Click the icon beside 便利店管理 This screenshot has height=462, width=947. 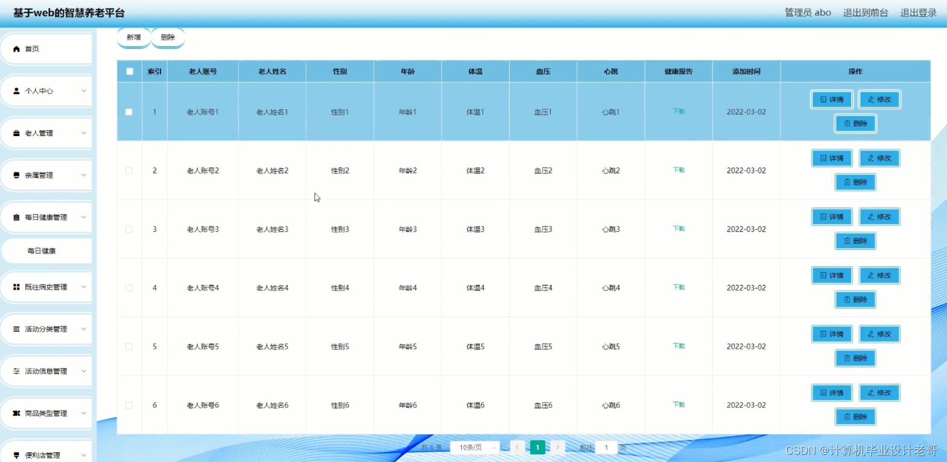pos(16,455)
